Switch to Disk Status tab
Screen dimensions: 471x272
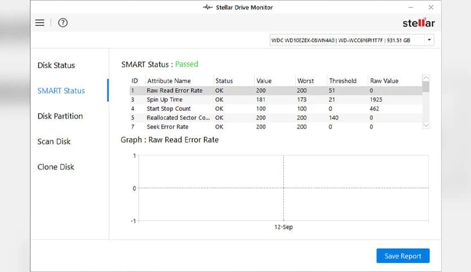(56, 65)
